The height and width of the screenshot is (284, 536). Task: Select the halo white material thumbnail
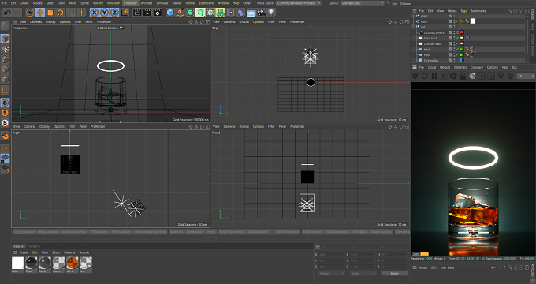click(18, 263)
